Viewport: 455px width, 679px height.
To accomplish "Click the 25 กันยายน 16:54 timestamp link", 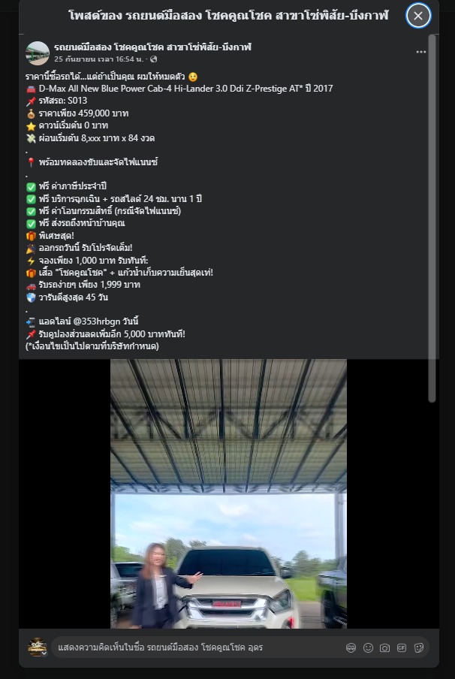I will tap(98, 59).
